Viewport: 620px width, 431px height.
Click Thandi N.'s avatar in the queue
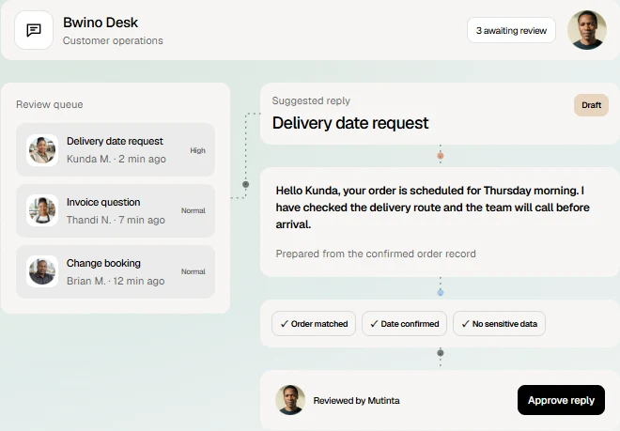pyautogui.click(x=42, y=210)
